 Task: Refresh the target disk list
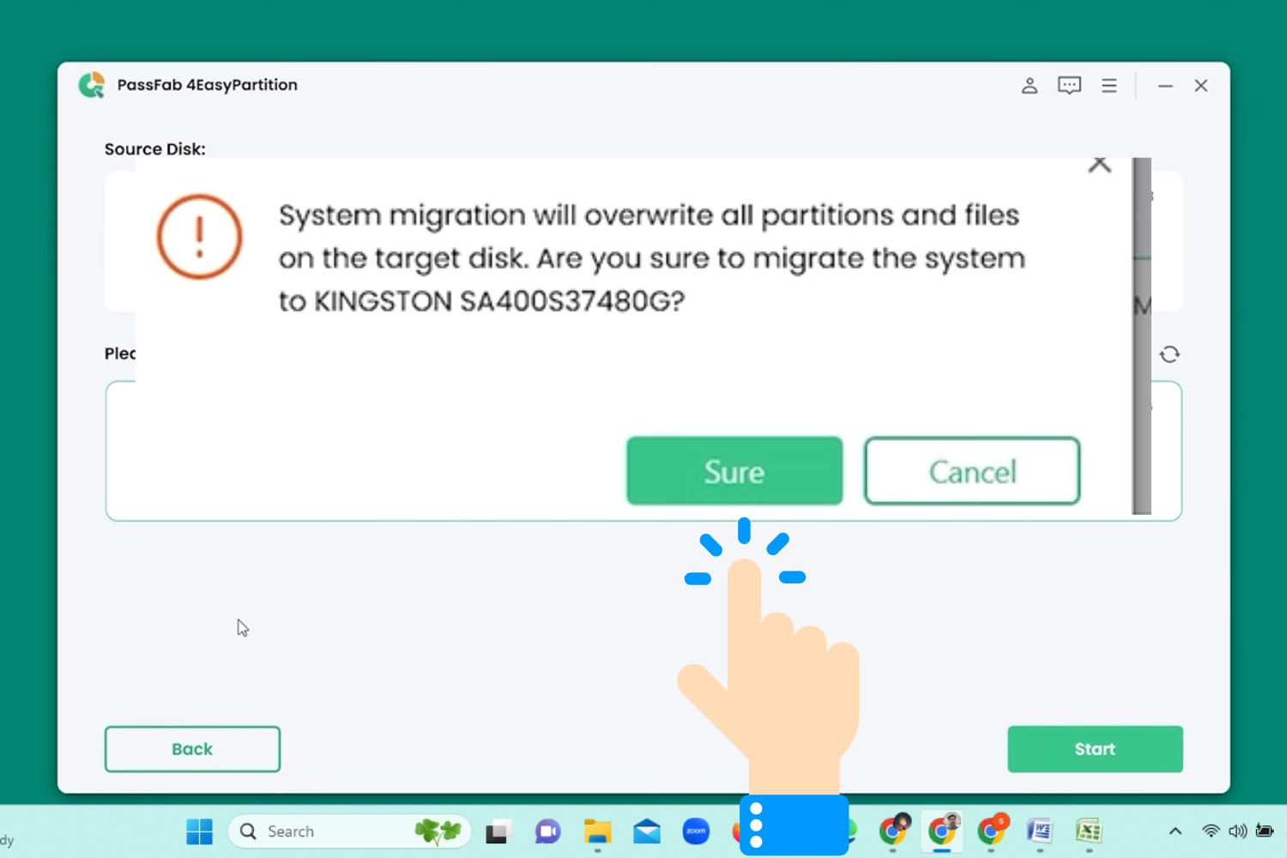(x=1169, y=354)
